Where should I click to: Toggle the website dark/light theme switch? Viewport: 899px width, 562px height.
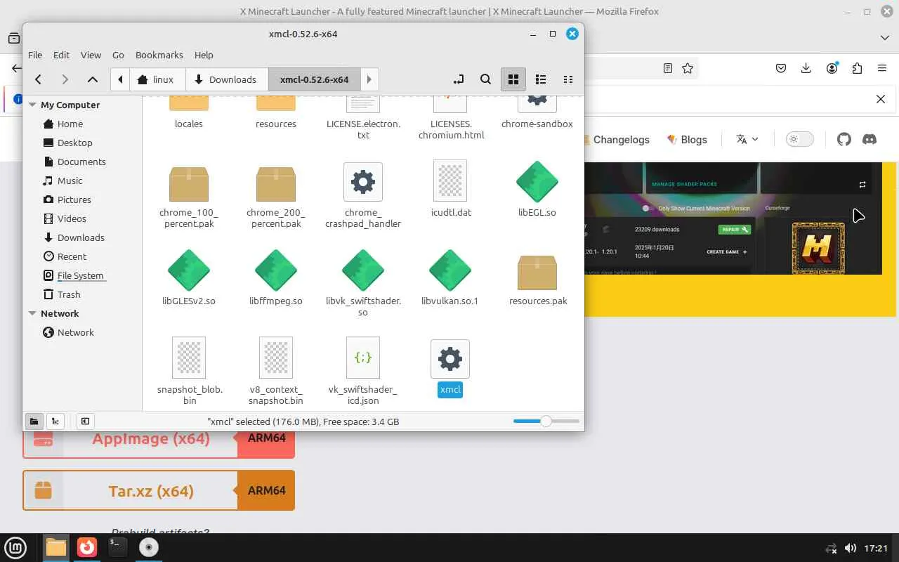tap(799, 139)
